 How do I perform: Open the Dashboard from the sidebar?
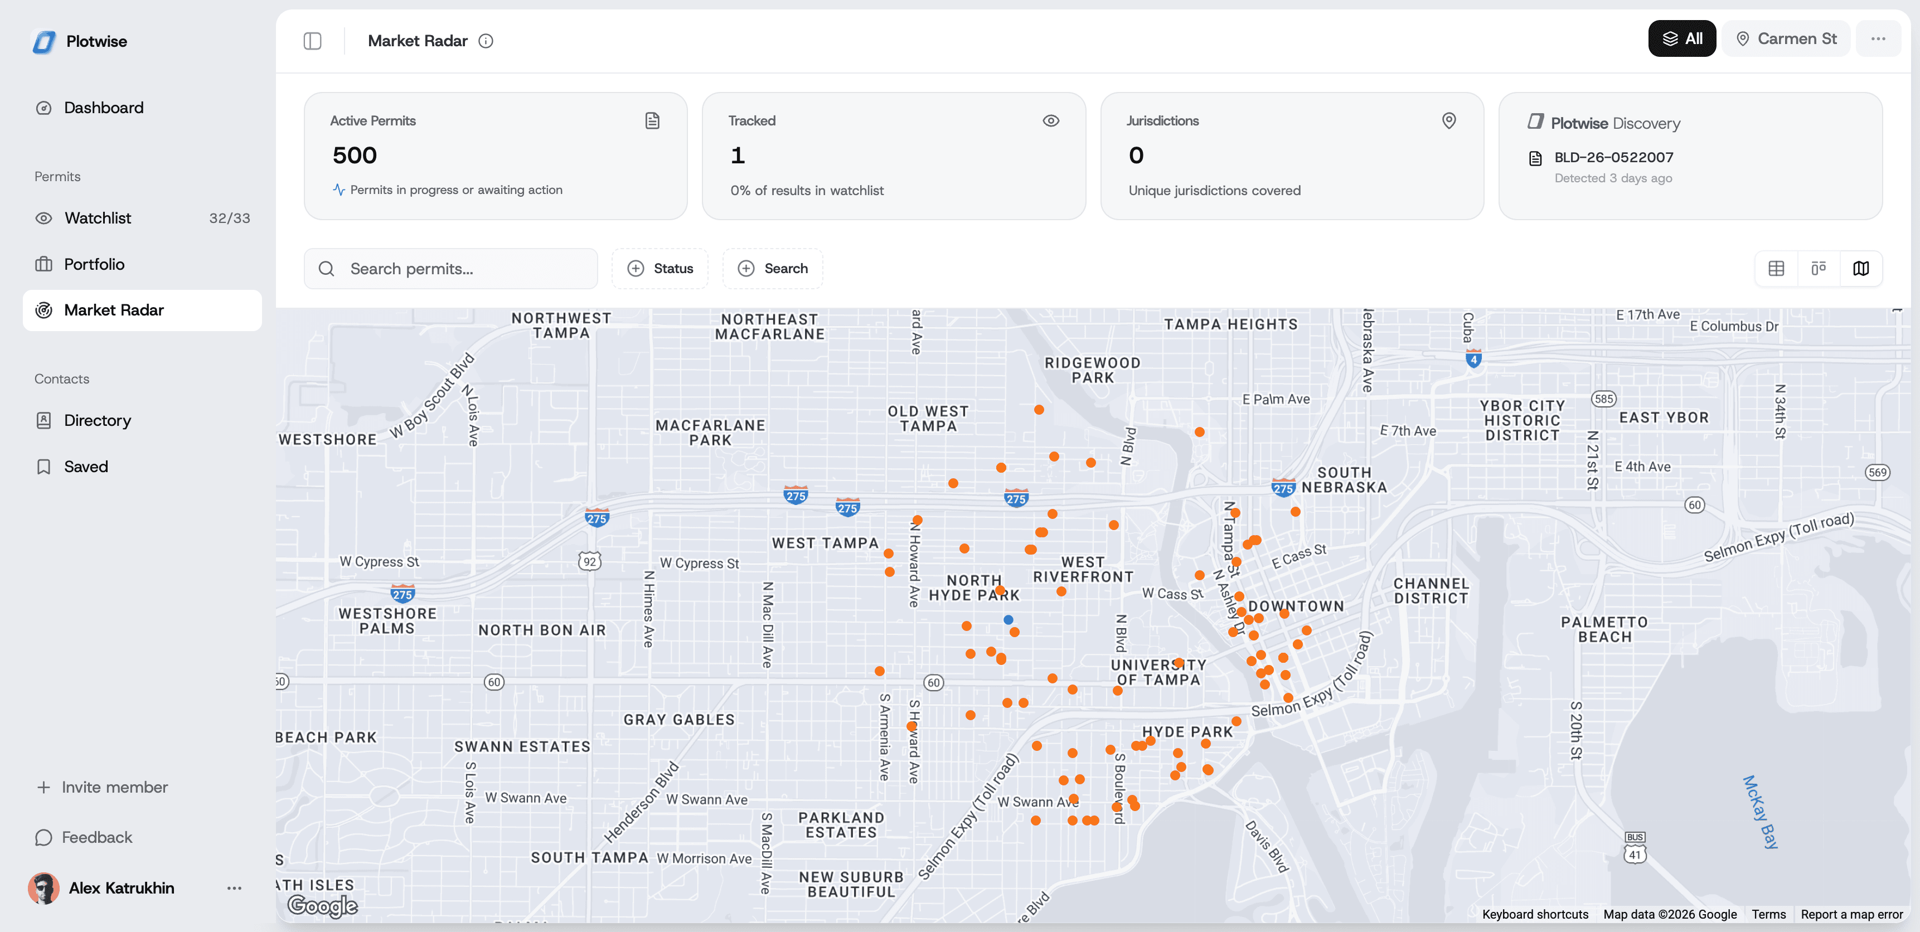pyautogui.click(x=104, y=107)
